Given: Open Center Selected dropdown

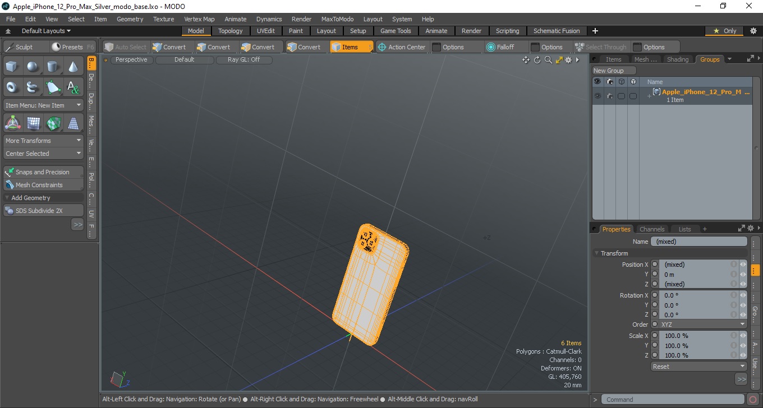Looking at the screenshot, I should tap(44, 154).
